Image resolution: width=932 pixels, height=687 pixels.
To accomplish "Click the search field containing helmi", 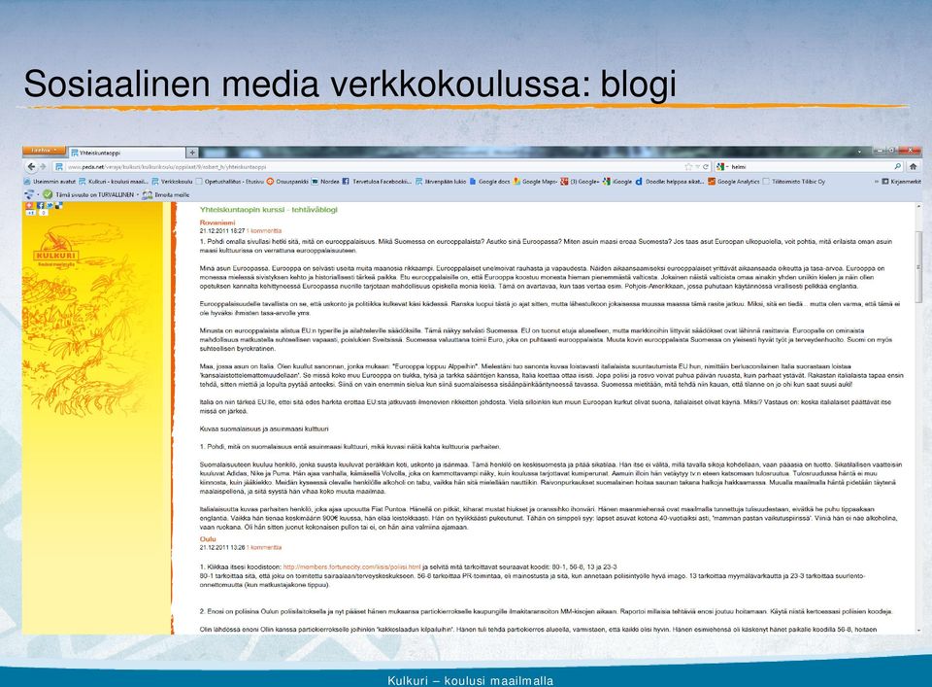I will pyautogui.click(x=810, y=167).
